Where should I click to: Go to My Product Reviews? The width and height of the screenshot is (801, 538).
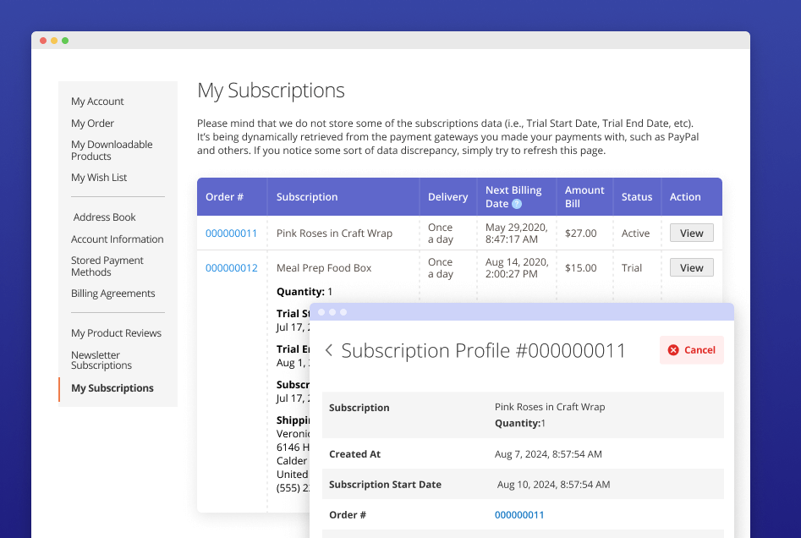[116, 333]
